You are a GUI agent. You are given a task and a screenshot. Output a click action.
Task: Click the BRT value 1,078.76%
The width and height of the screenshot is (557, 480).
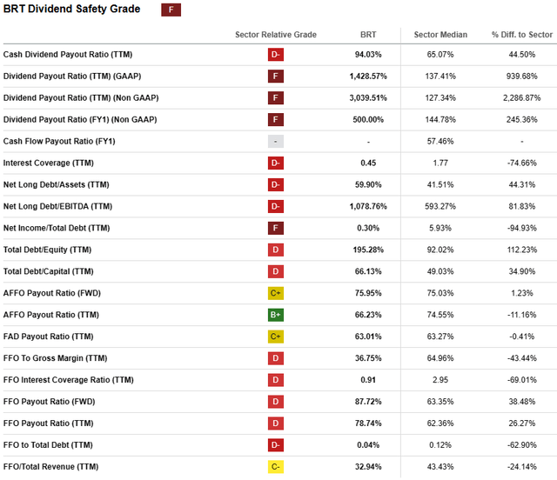click(368, 206)
